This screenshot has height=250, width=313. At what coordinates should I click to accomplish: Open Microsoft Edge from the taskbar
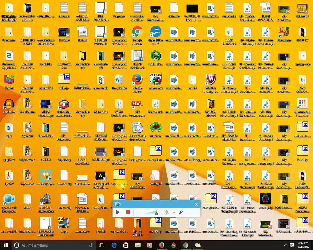(x=114, y=245)
